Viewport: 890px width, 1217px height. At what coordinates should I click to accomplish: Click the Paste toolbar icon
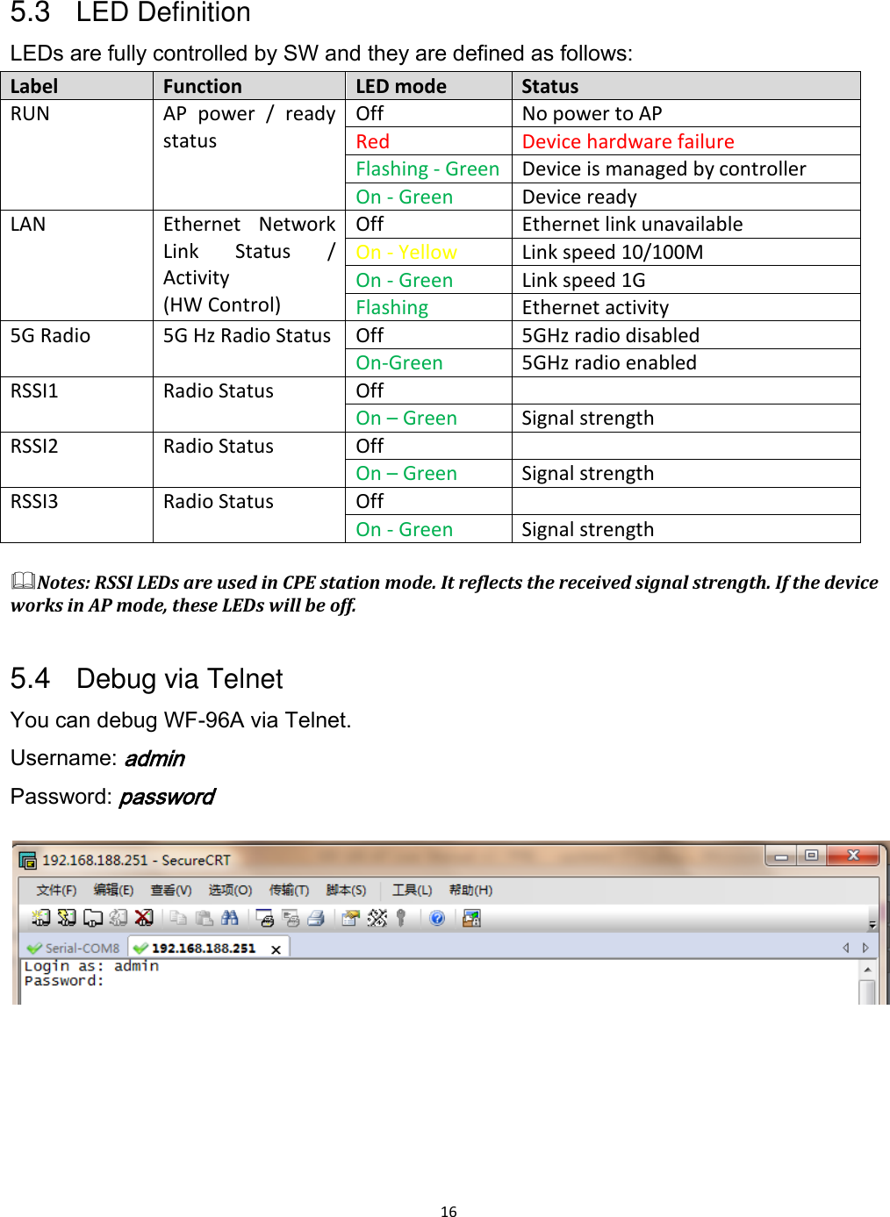(205, 918)
